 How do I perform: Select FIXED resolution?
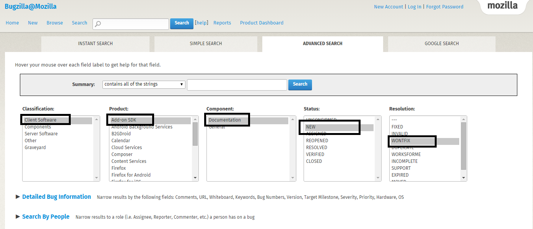pyautogui.click(x=424, y=127)
